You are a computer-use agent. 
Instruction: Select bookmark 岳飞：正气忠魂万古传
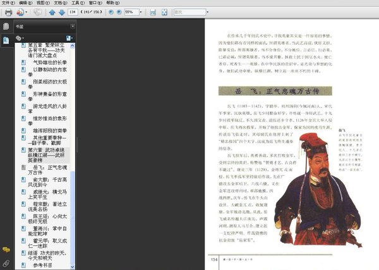click(47, 170)
